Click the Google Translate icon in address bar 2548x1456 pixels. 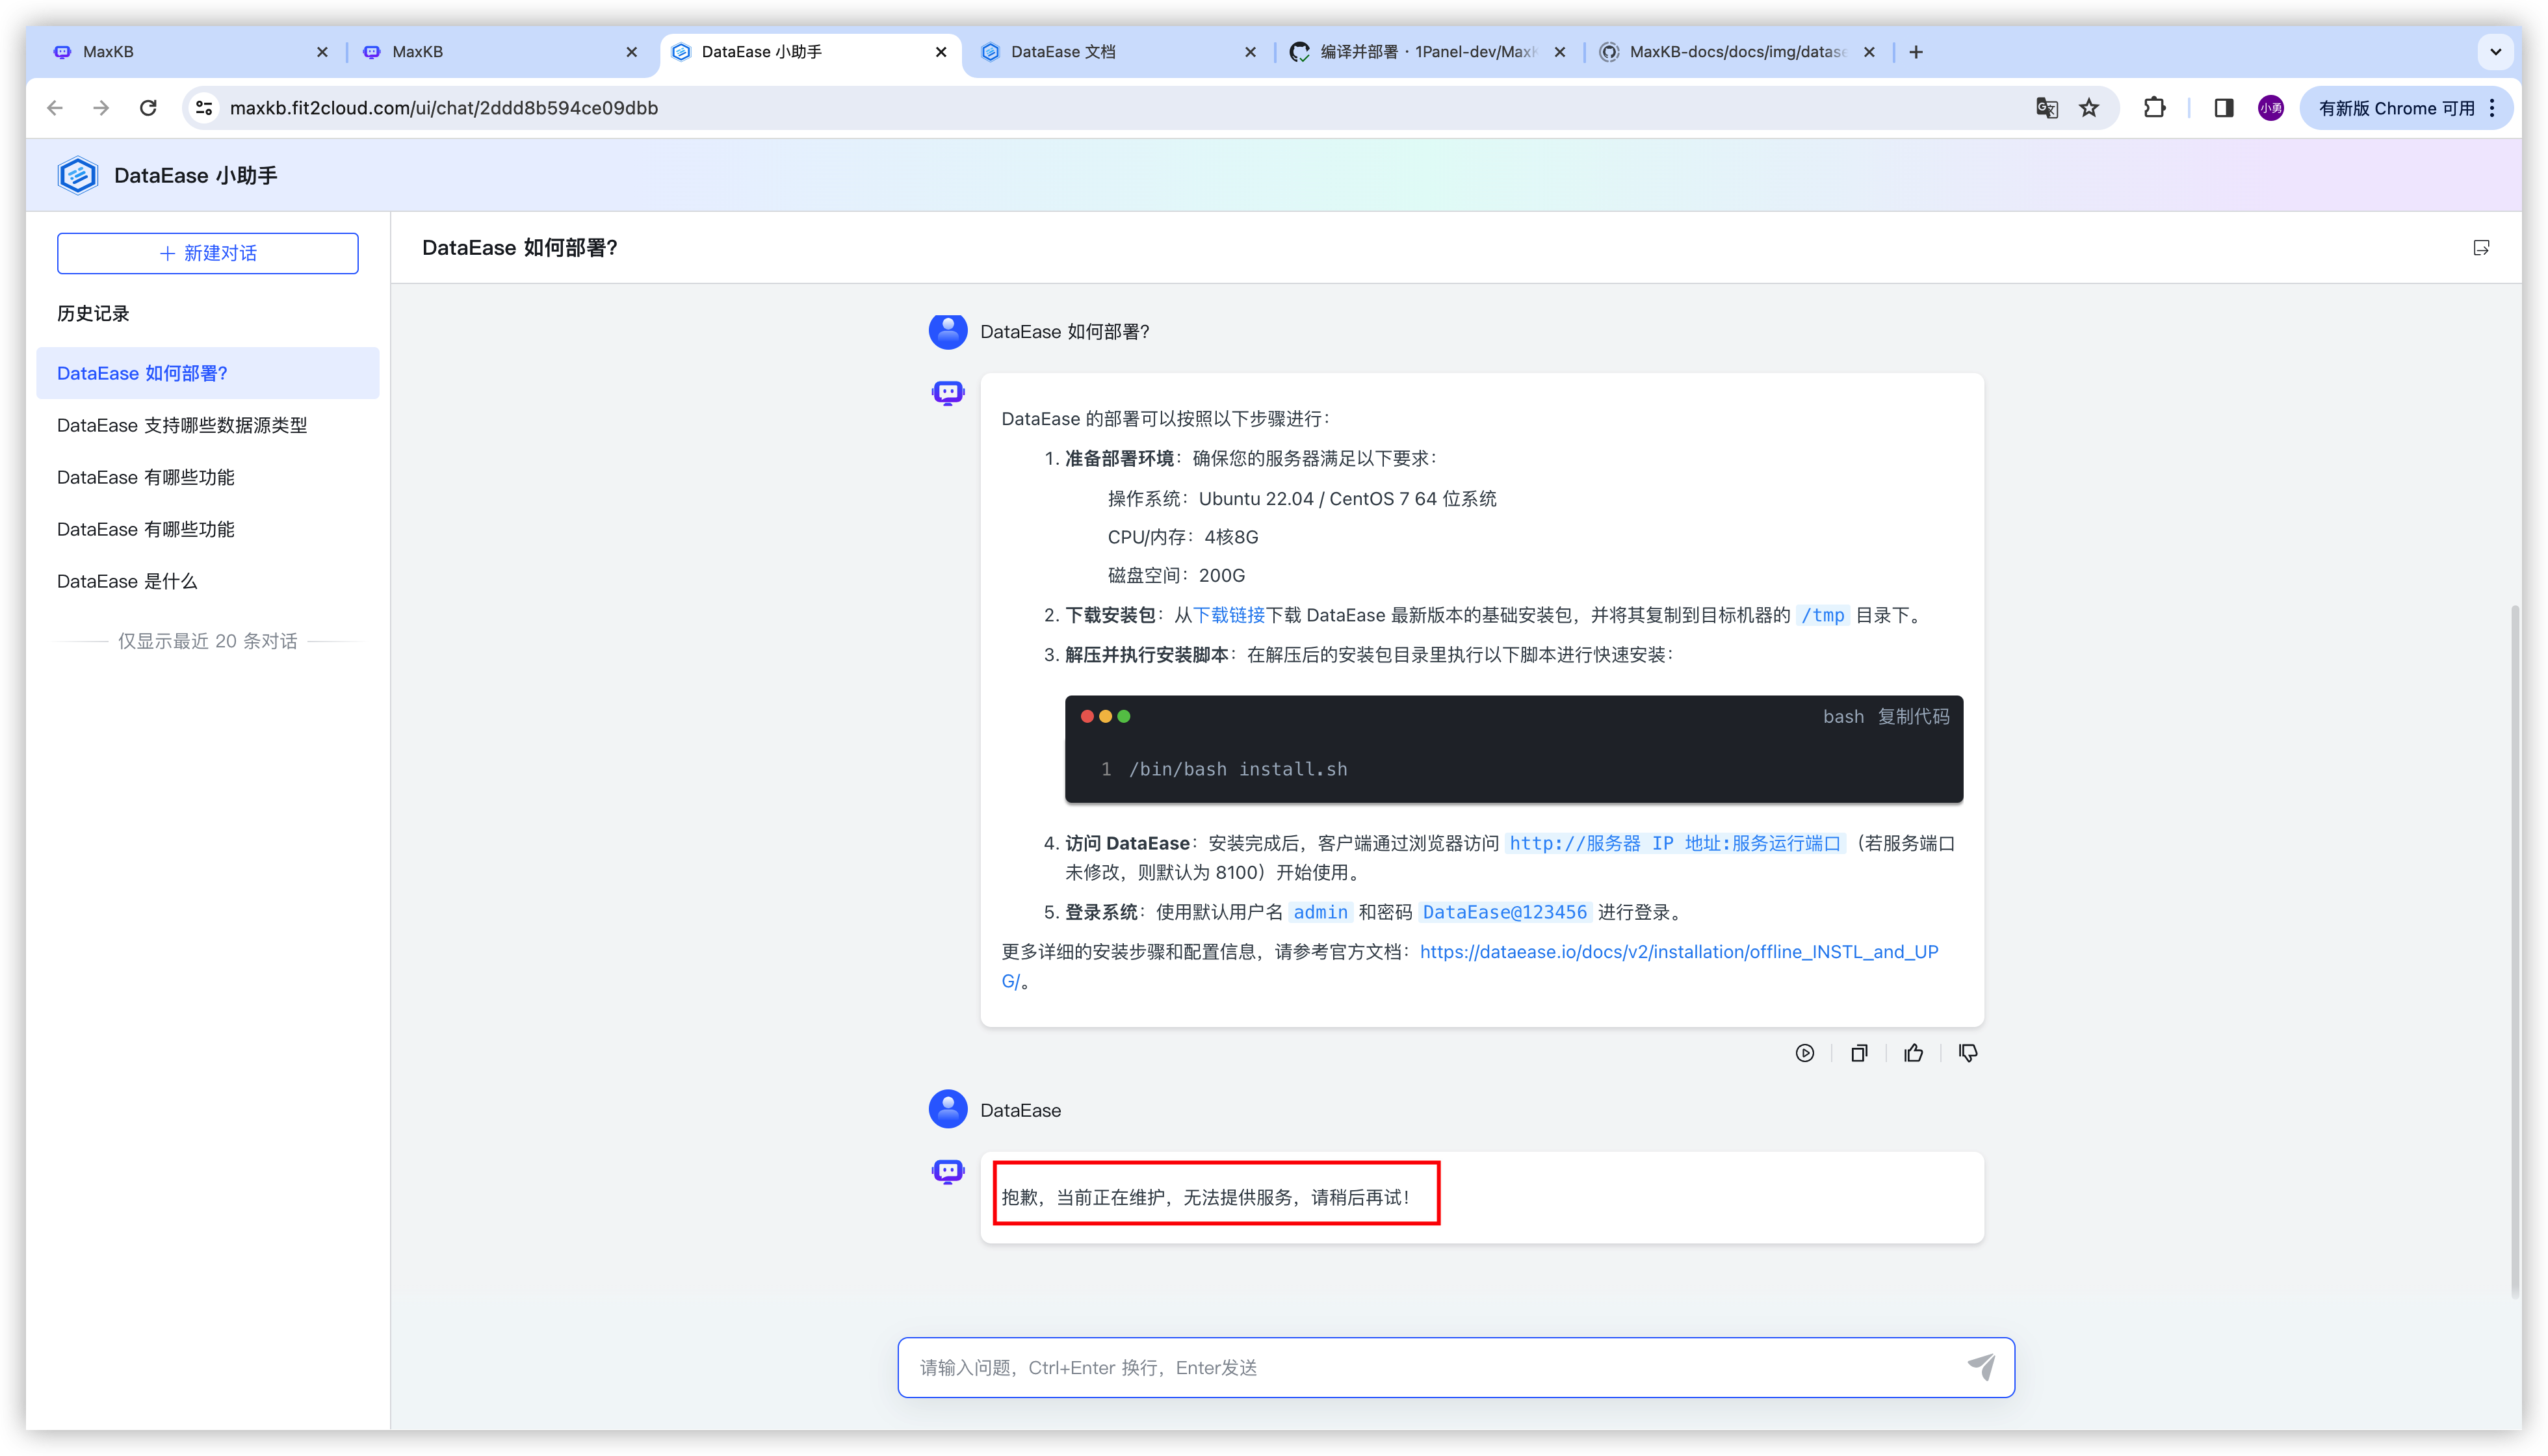tap(2046, 108)
